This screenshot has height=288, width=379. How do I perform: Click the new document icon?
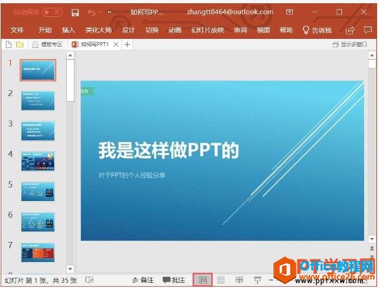(8, 45)
